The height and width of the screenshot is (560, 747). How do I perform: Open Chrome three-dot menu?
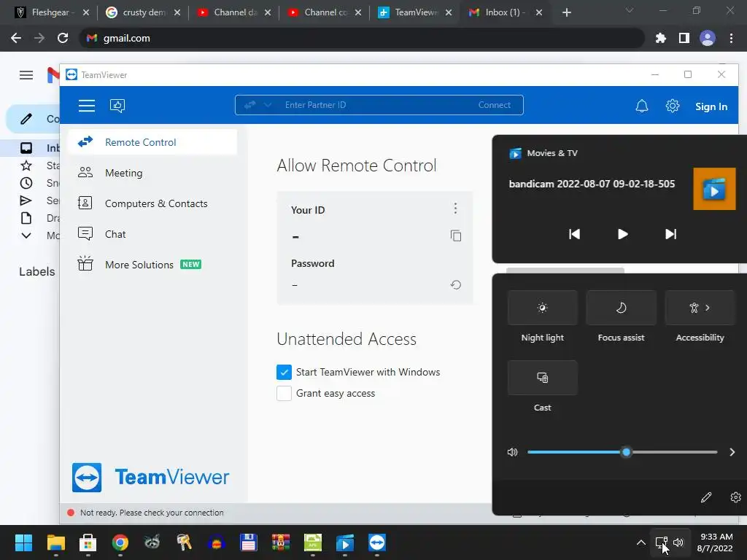731,38
